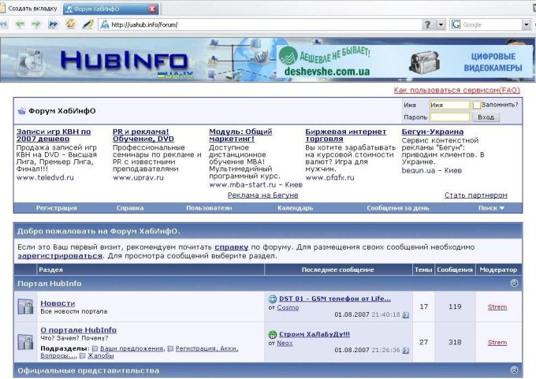Open Ваши предложения subforum link
Viewport: 536px width, 379px height.
132,348
